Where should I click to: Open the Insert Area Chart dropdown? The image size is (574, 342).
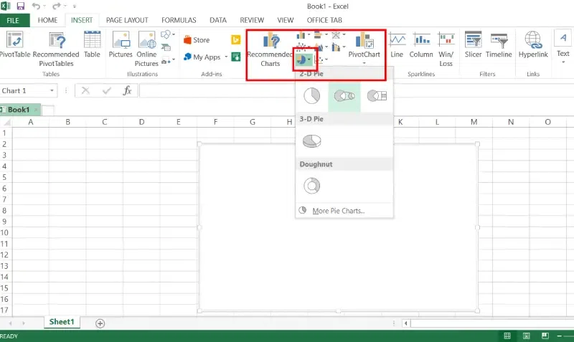321,47
